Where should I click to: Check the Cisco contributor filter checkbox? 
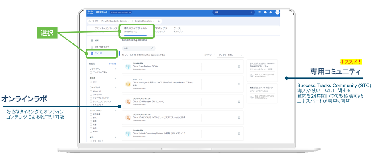tap(91, 82)
